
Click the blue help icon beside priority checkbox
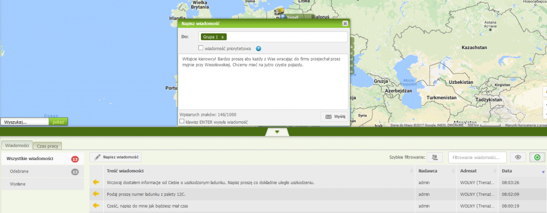(259, 49)
